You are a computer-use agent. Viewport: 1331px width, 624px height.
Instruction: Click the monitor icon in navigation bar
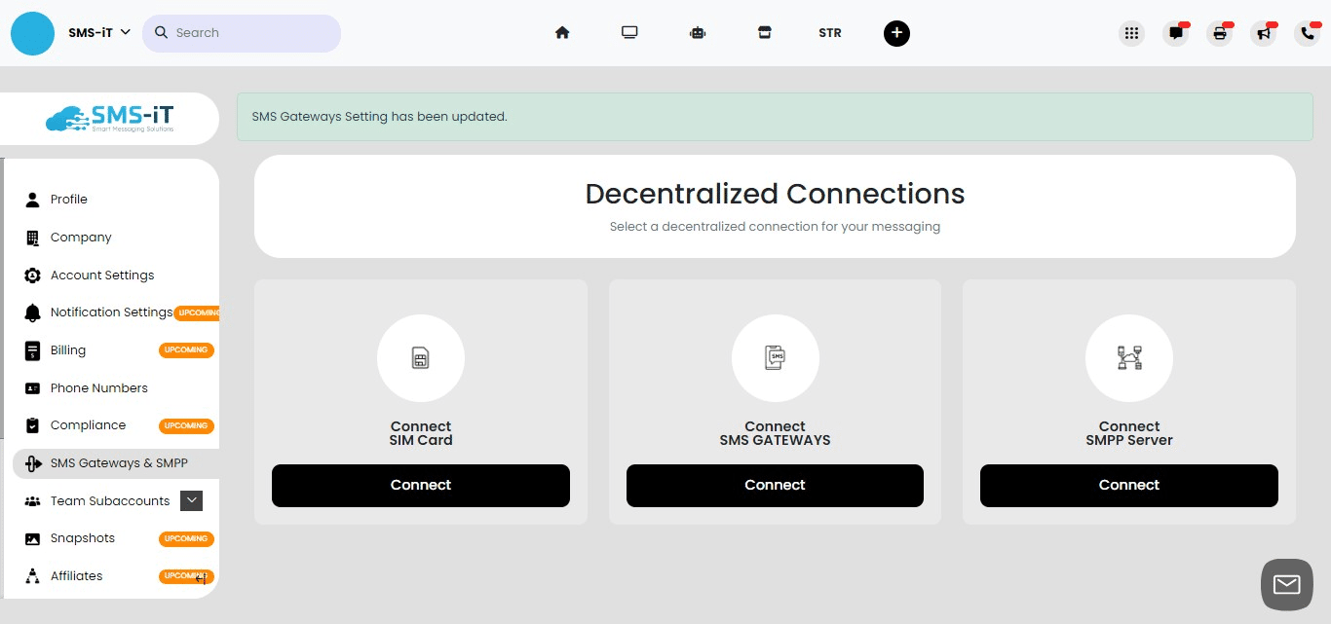629,32
